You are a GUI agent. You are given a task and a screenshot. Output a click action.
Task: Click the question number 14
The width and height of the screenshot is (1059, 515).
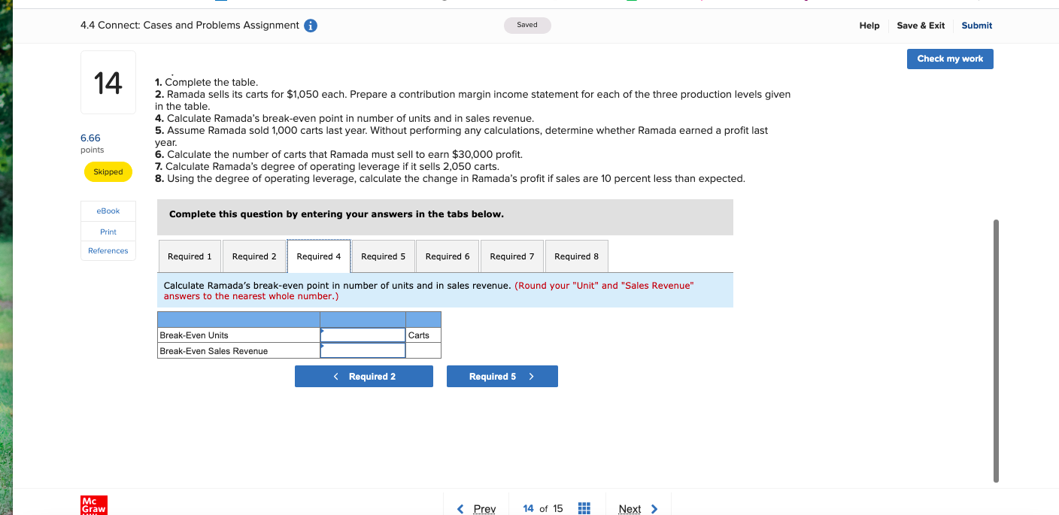pyautogui.click(x=108, y=83)
